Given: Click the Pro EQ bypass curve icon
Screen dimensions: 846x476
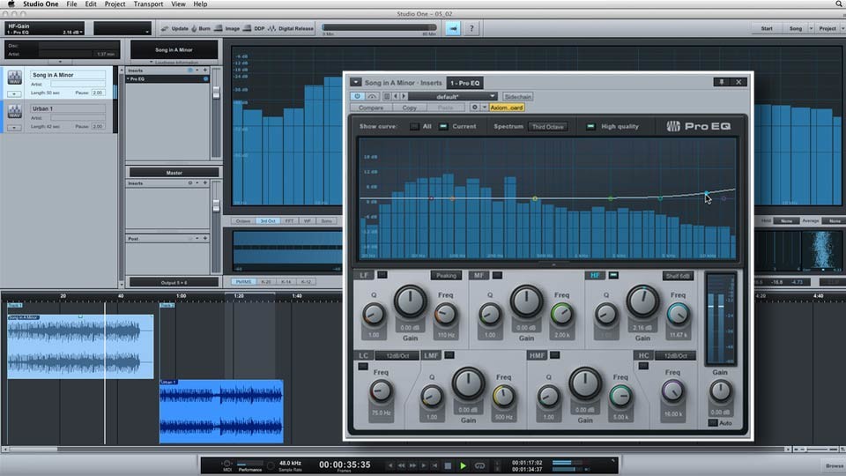Looking at the screenshot, I should pos(372,96).
